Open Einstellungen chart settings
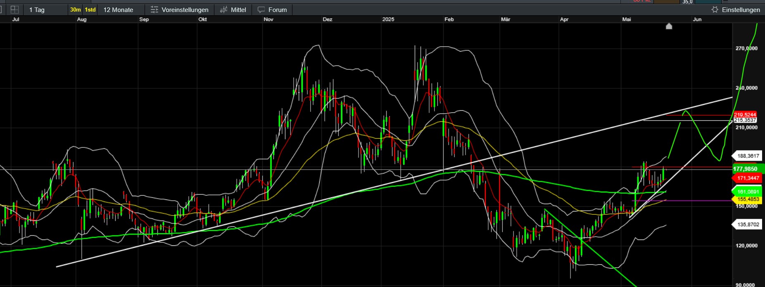This screenshot has width=765, height=287. tap(741, 9)
